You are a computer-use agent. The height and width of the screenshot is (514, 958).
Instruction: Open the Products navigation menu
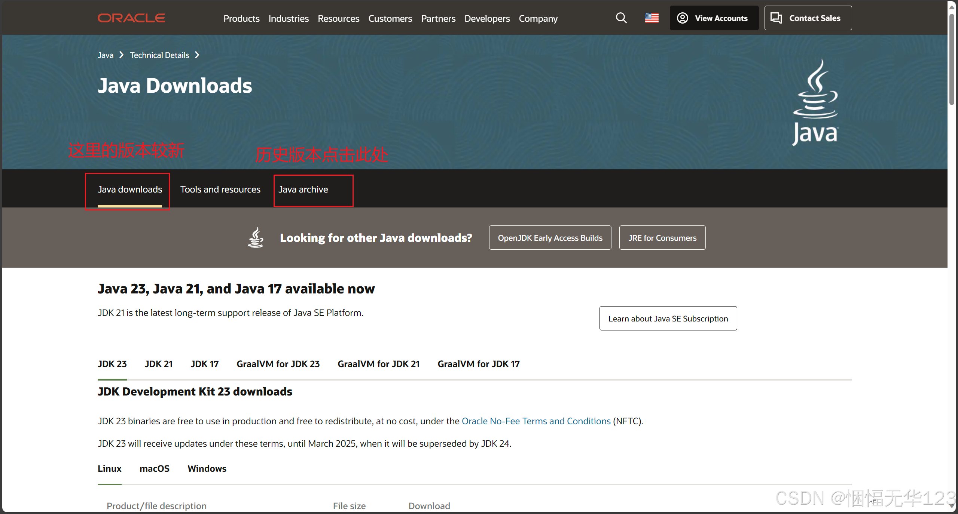point(241,18)
